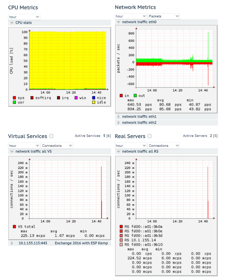Click red sys legend swatch in CPU chart
Image resolution: width=225 pixels, height=277 pixels.
15,98
